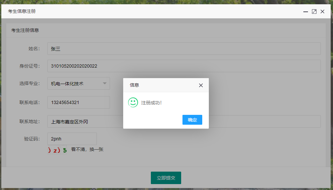Expand the 选择专业 dropdown arrow
The image size is (333, 190).
click(x=105, y=83)
